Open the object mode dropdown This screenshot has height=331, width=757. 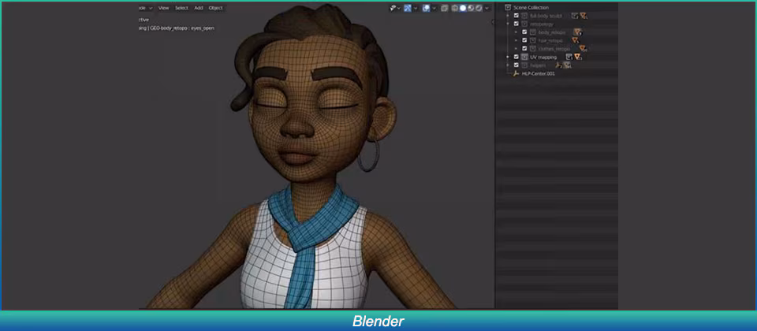tap(146, 8)
